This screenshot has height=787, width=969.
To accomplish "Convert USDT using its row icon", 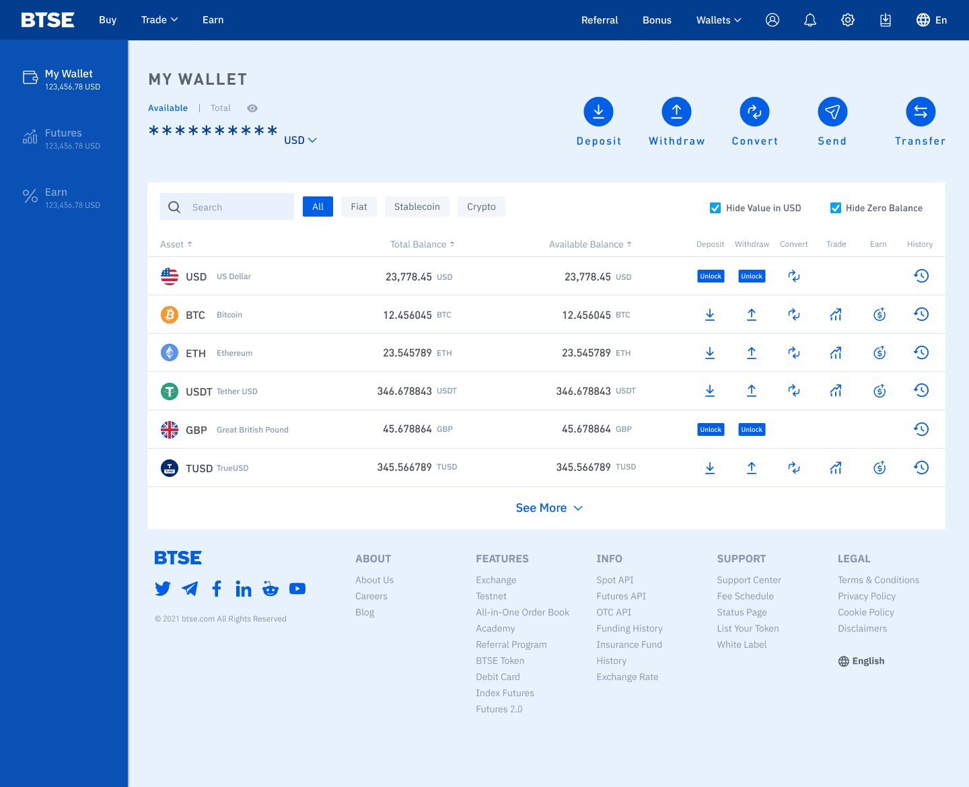I will 794,391.
